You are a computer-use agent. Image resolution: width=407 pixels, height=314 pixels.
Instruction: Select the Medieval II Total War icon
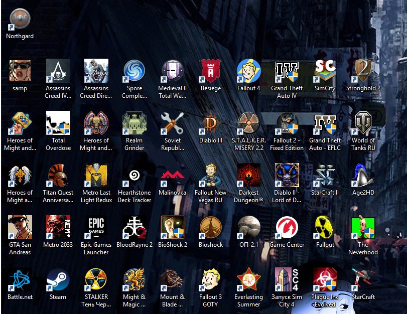coord(173,71)
